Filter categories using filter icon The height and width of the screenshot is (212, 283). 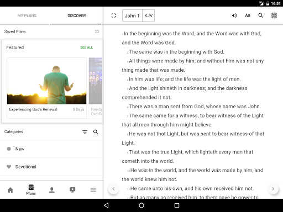85,132
